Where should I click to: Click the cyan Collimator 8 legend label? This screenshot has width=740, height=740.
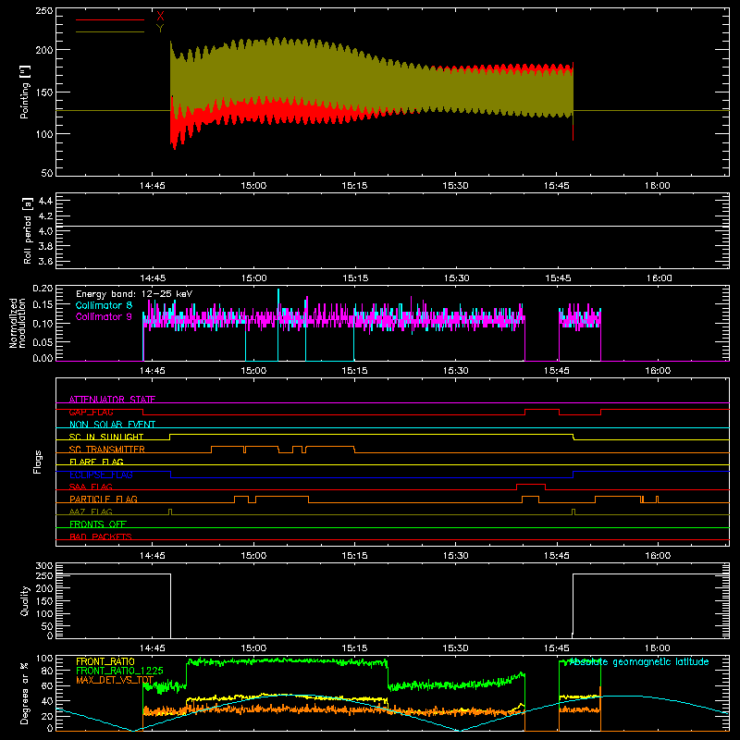(104, 305)
